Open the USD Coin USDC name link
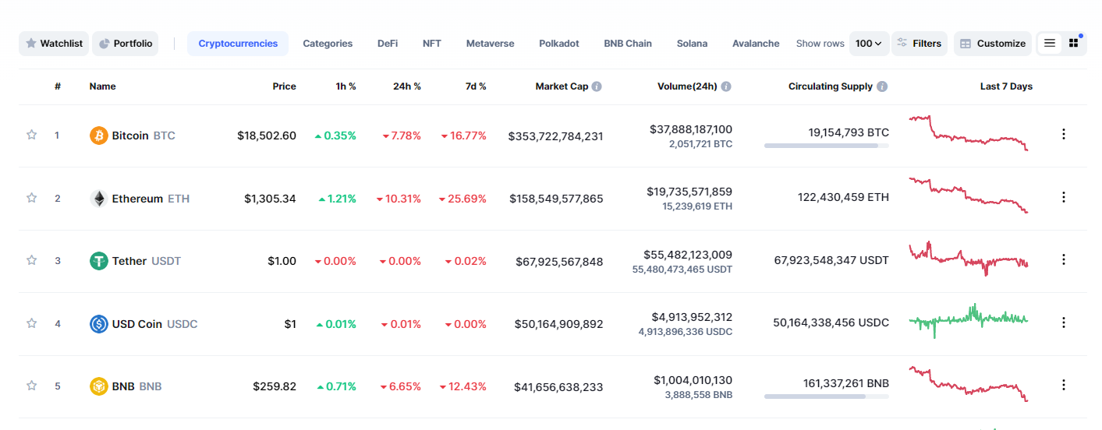This screenshot has width=1102, height=430. 155,324
